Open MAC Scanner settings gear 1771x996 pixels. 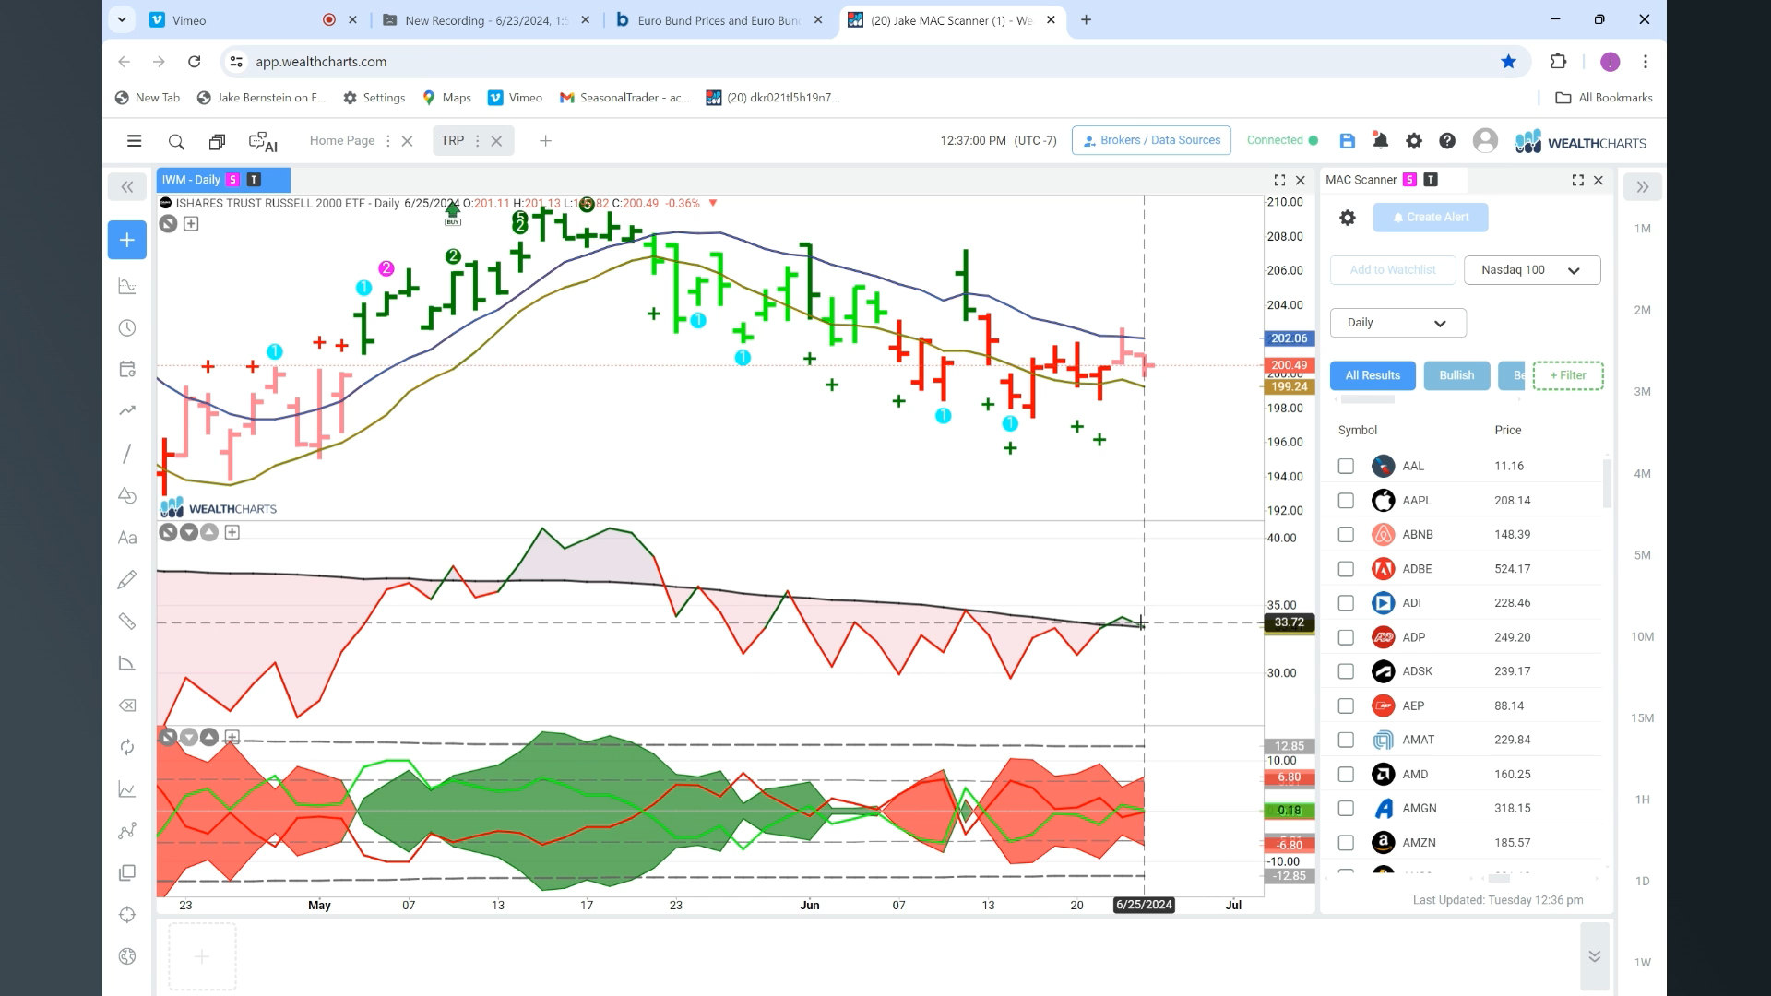pyautogui.click(x=1348, y=218)
